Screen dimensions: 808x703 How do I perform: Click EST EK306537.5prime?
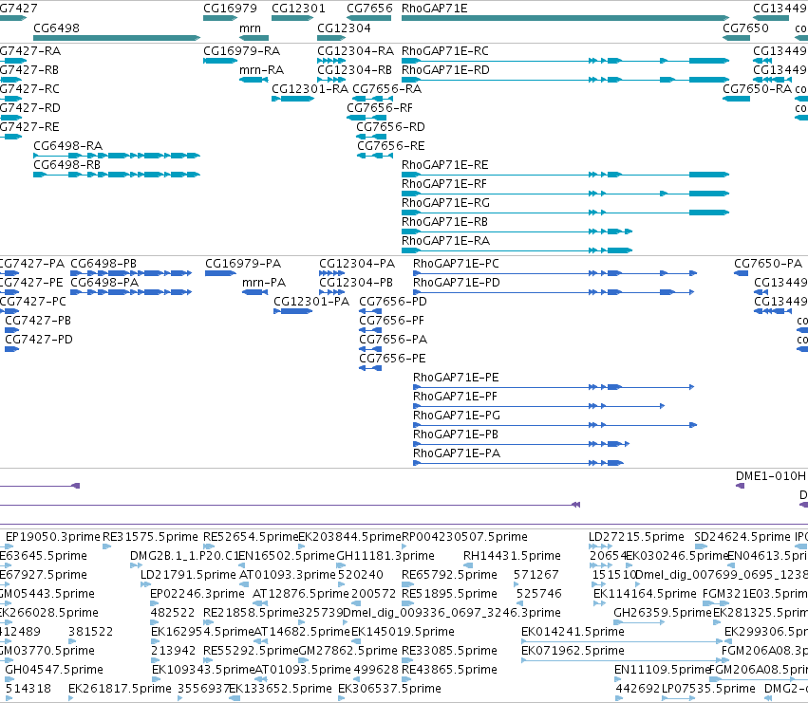click(x=390, y=689)
